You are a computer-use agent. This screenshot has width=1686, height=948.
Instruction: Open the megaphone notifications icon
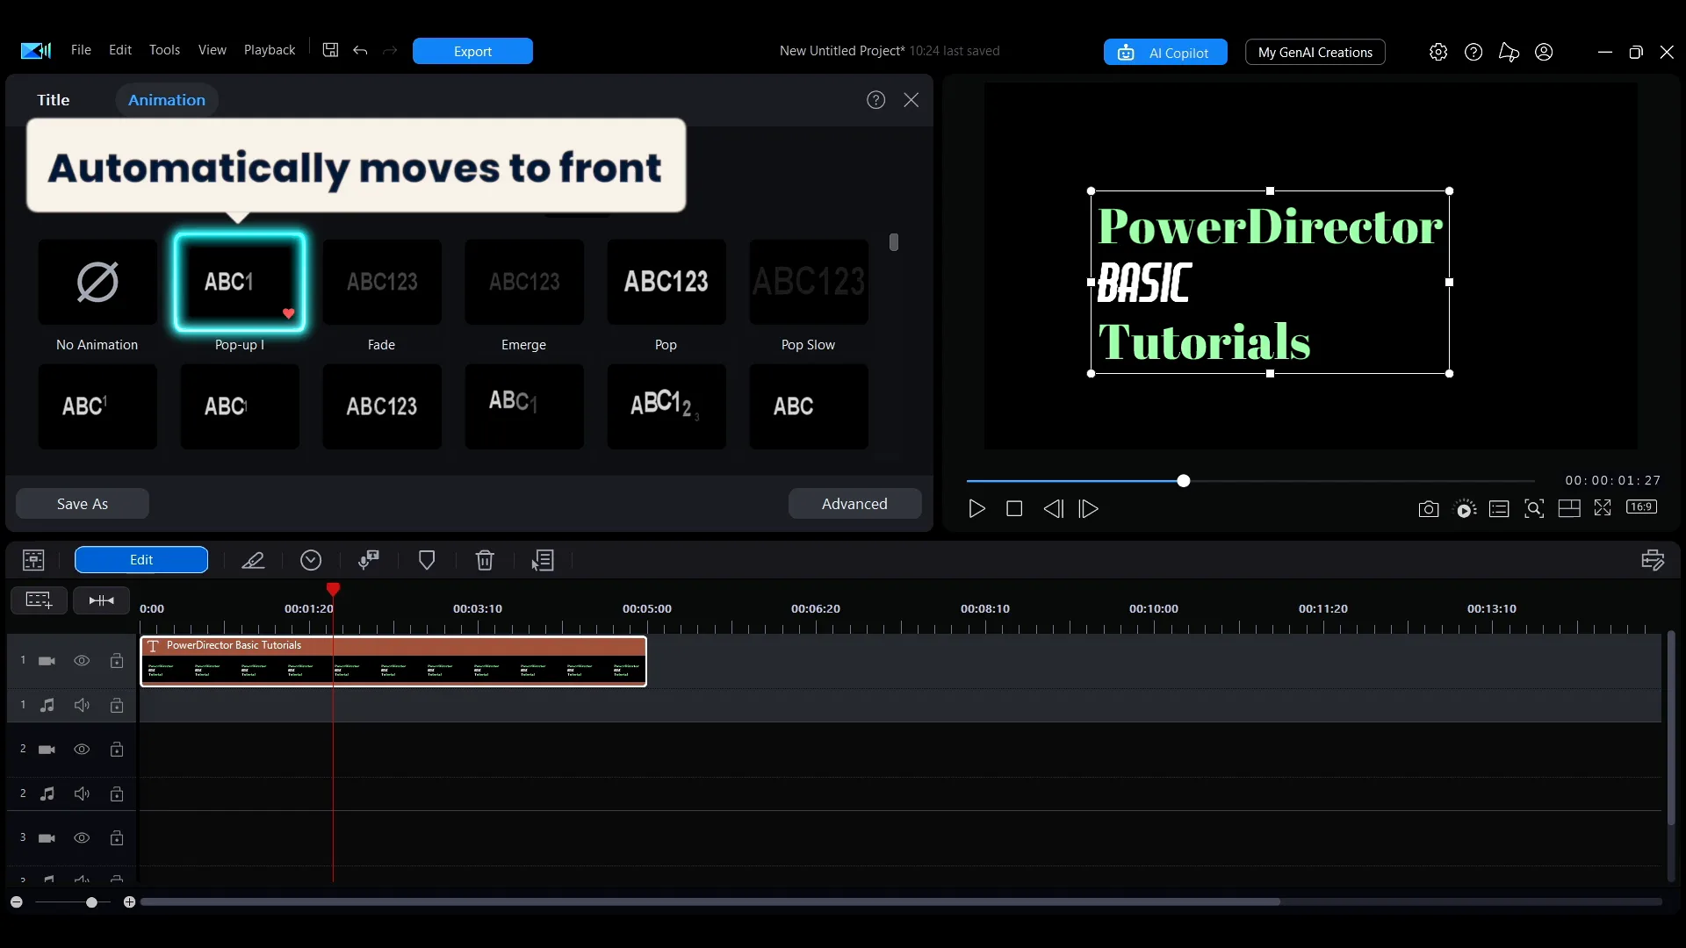1509,52
